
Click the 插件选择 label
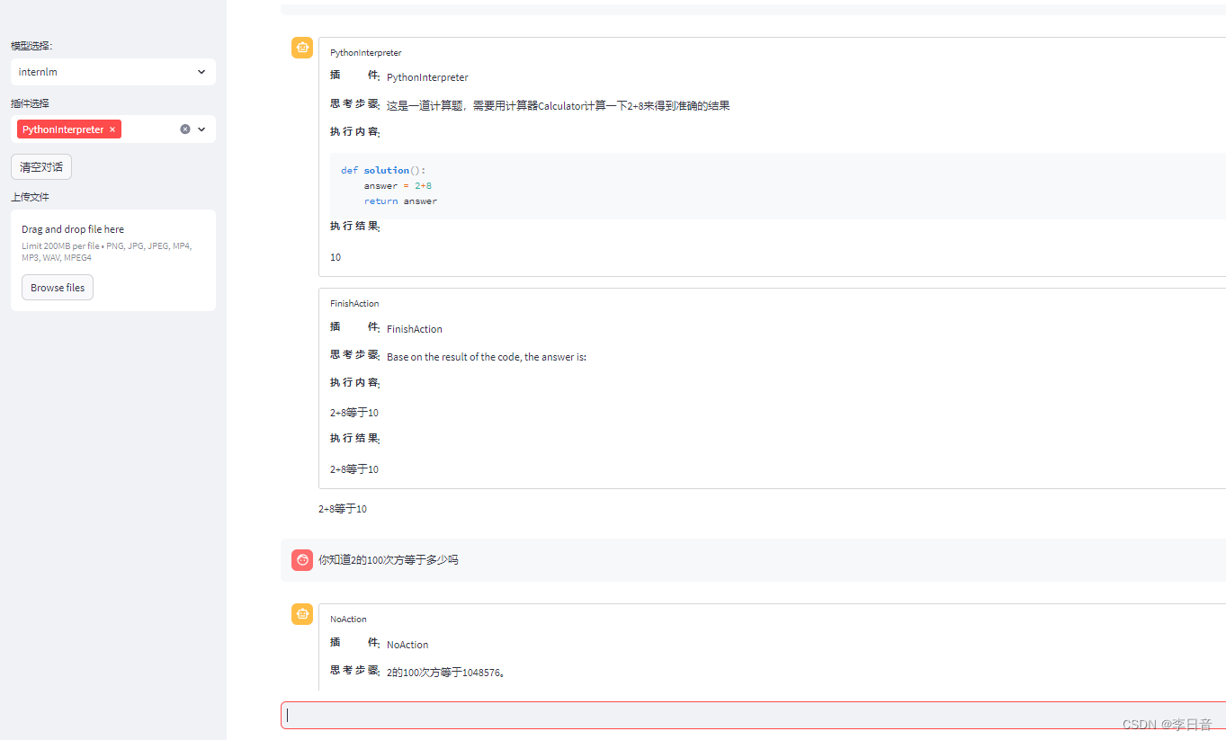point(30,103)
